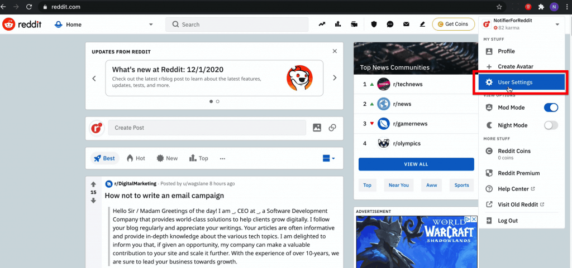Click the create post pencil icon
The width and height of the screenshot is (572, 268).
click(422, 25)
